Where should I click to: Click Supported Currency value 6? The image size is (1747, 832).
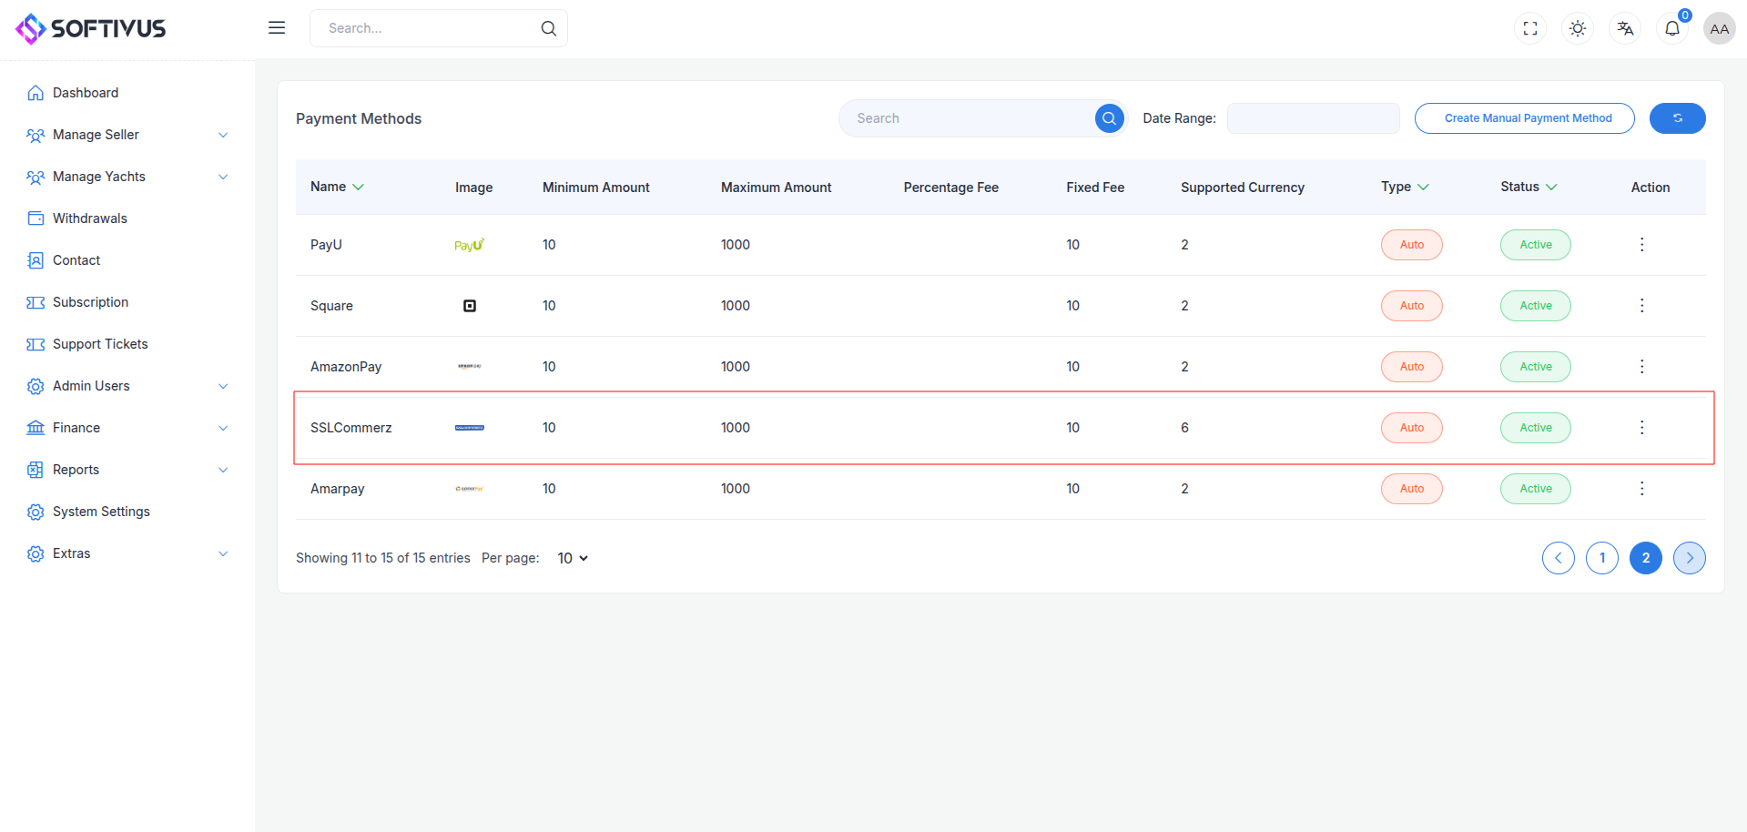1184,428
